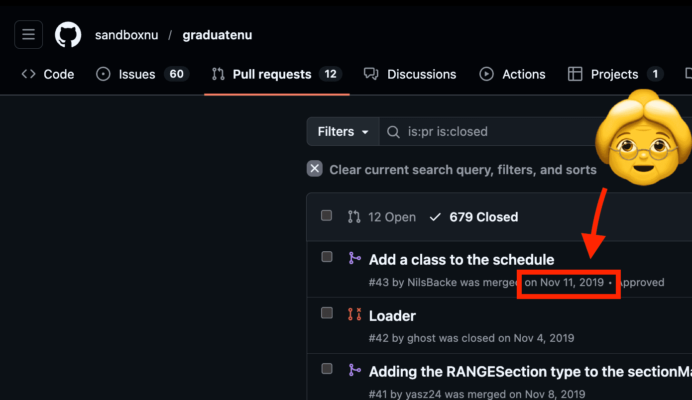Select the "Add a class to the schedule" checkbox
The image size is (692, 400).
[x=327, y=257]
